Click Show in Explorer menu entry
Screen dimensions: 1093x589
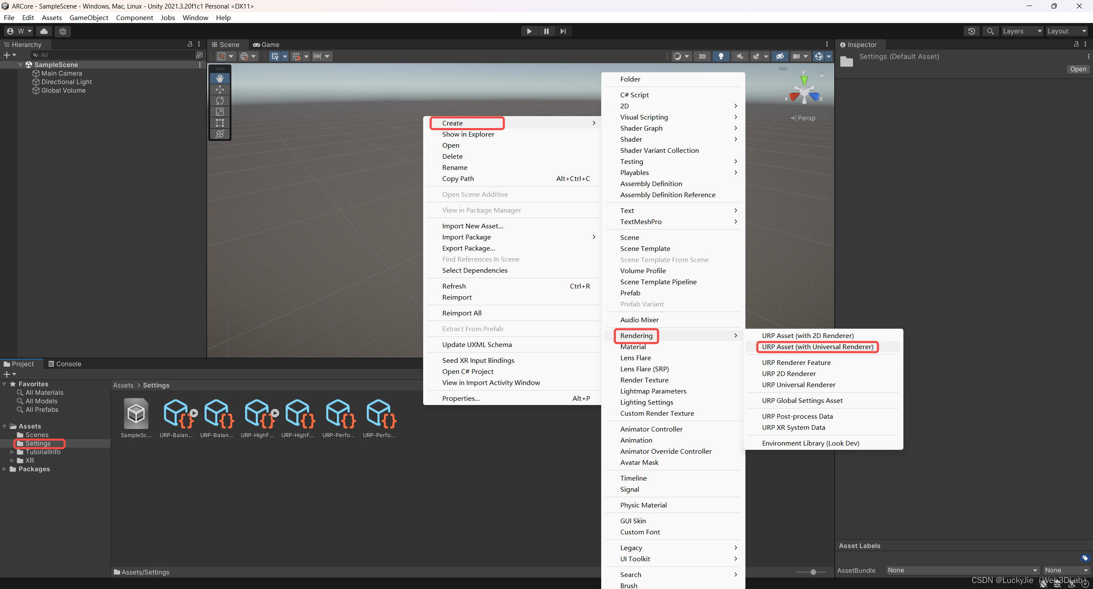click(468, 134)
